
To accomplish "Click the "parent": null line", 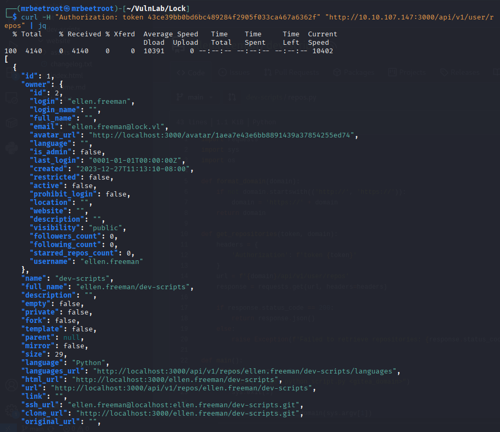I will pyautogui.click(x=52, y=337).
